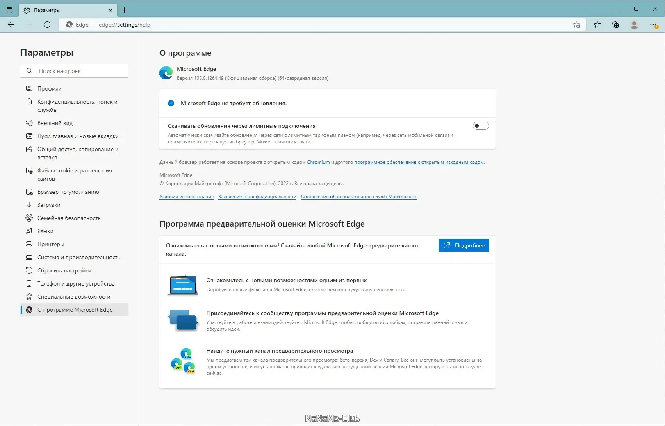Open Соглашение об использовании служб Майкрософт link
The height and width of the screenshot is (426, 665).
pos(359,197)
